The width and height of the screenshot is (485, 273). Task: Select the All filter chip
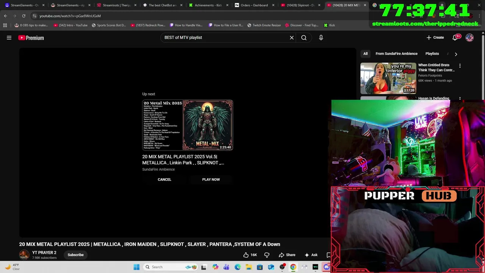pyautogui.click(x=365, y=53)
